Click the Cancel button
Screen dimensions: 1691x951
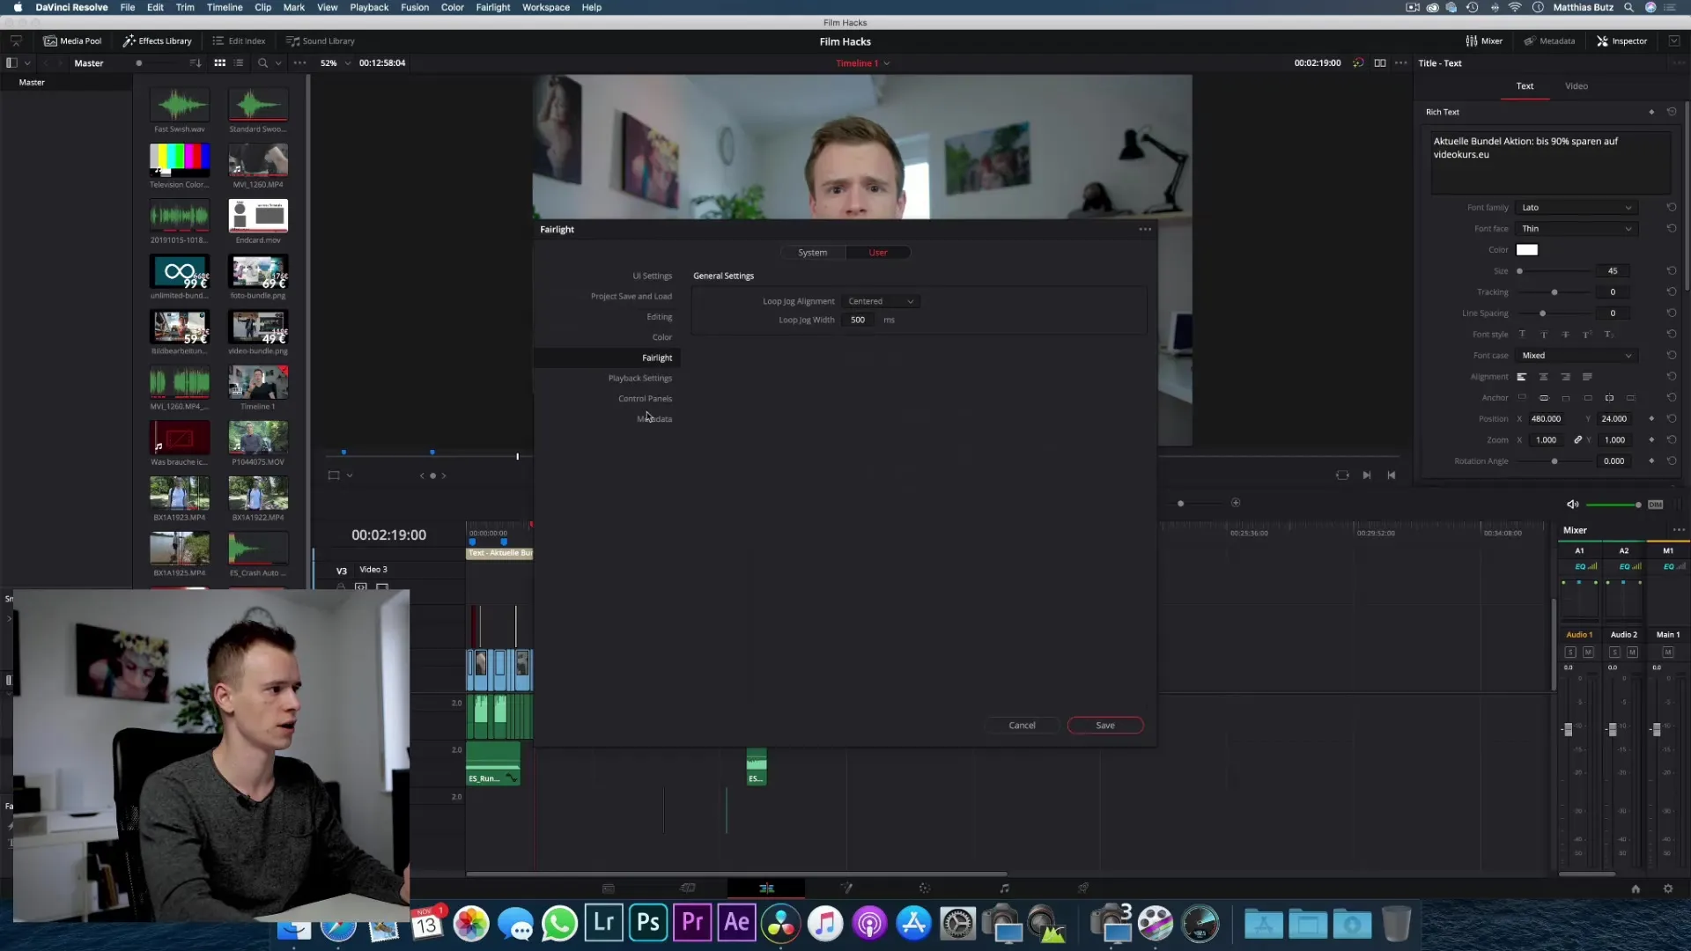(x=1022, y=726)
